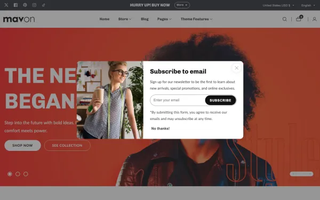This screenshot has height=200, width=320.
Task: Open the Blog menu item
Action: [145, 19]
